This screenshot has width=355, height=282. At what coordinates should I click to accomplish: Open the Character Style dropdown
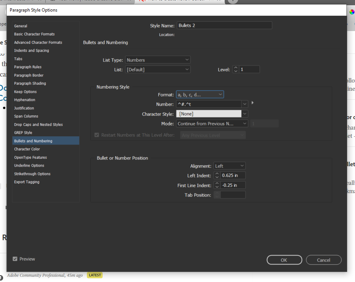point(245,114)
